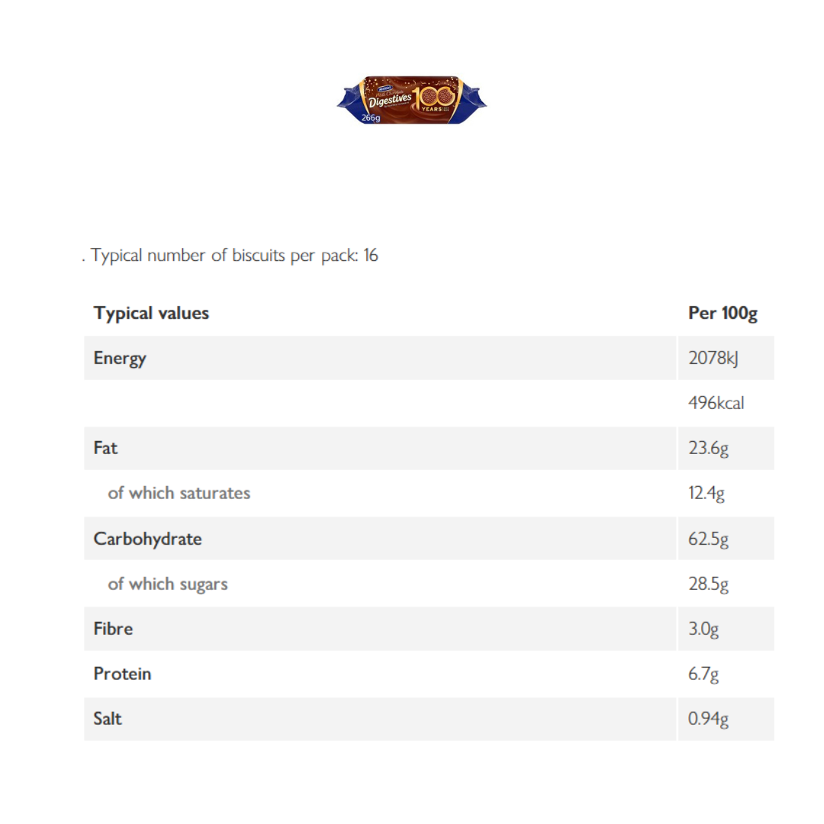Click the 2078kJ energy value
This screenshot has width=824, height=824.
point(713,358)
